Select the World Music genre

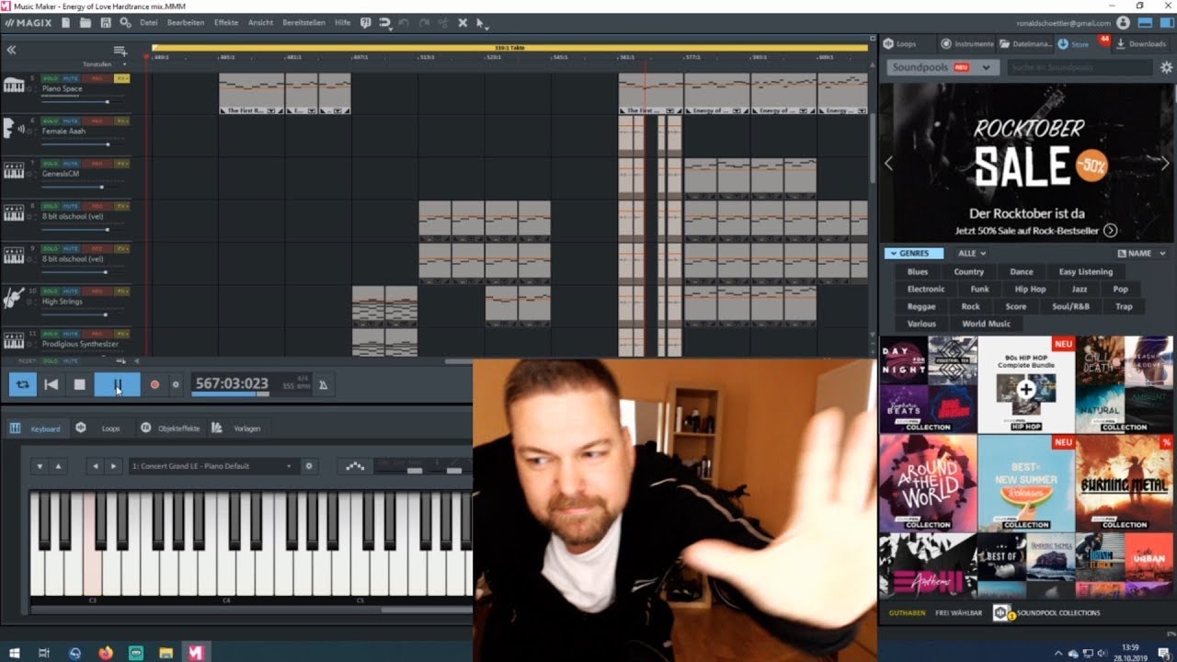986,324
